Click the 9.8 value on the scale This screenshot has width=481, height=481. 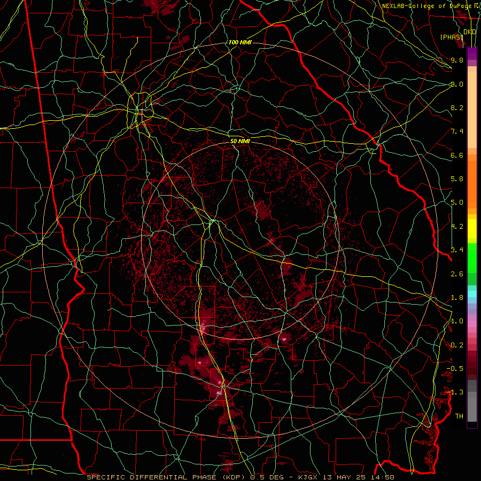[457, 60]
